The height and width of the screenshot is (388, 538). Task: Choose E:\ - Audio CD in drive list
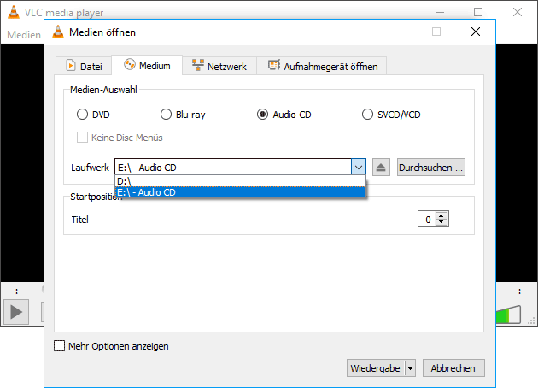[240, 192]
